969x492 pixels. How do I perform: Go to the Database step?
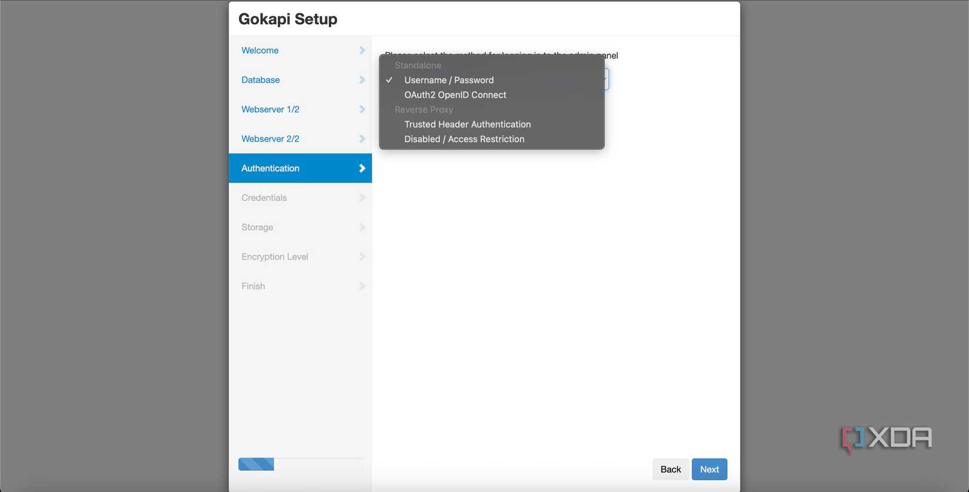[261, 80]
